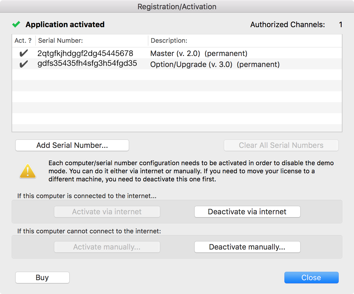Click the Act. ? column header
Viewport: 354px width, 294px height.
(x=23, y=40)
